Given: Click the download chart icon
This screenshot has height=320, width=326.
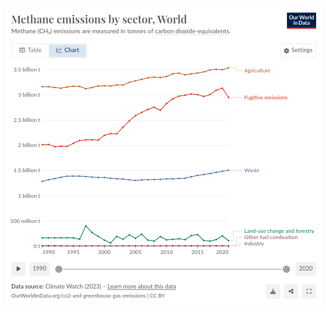Looking at the screenshot, I should click(x=273, y=291).
